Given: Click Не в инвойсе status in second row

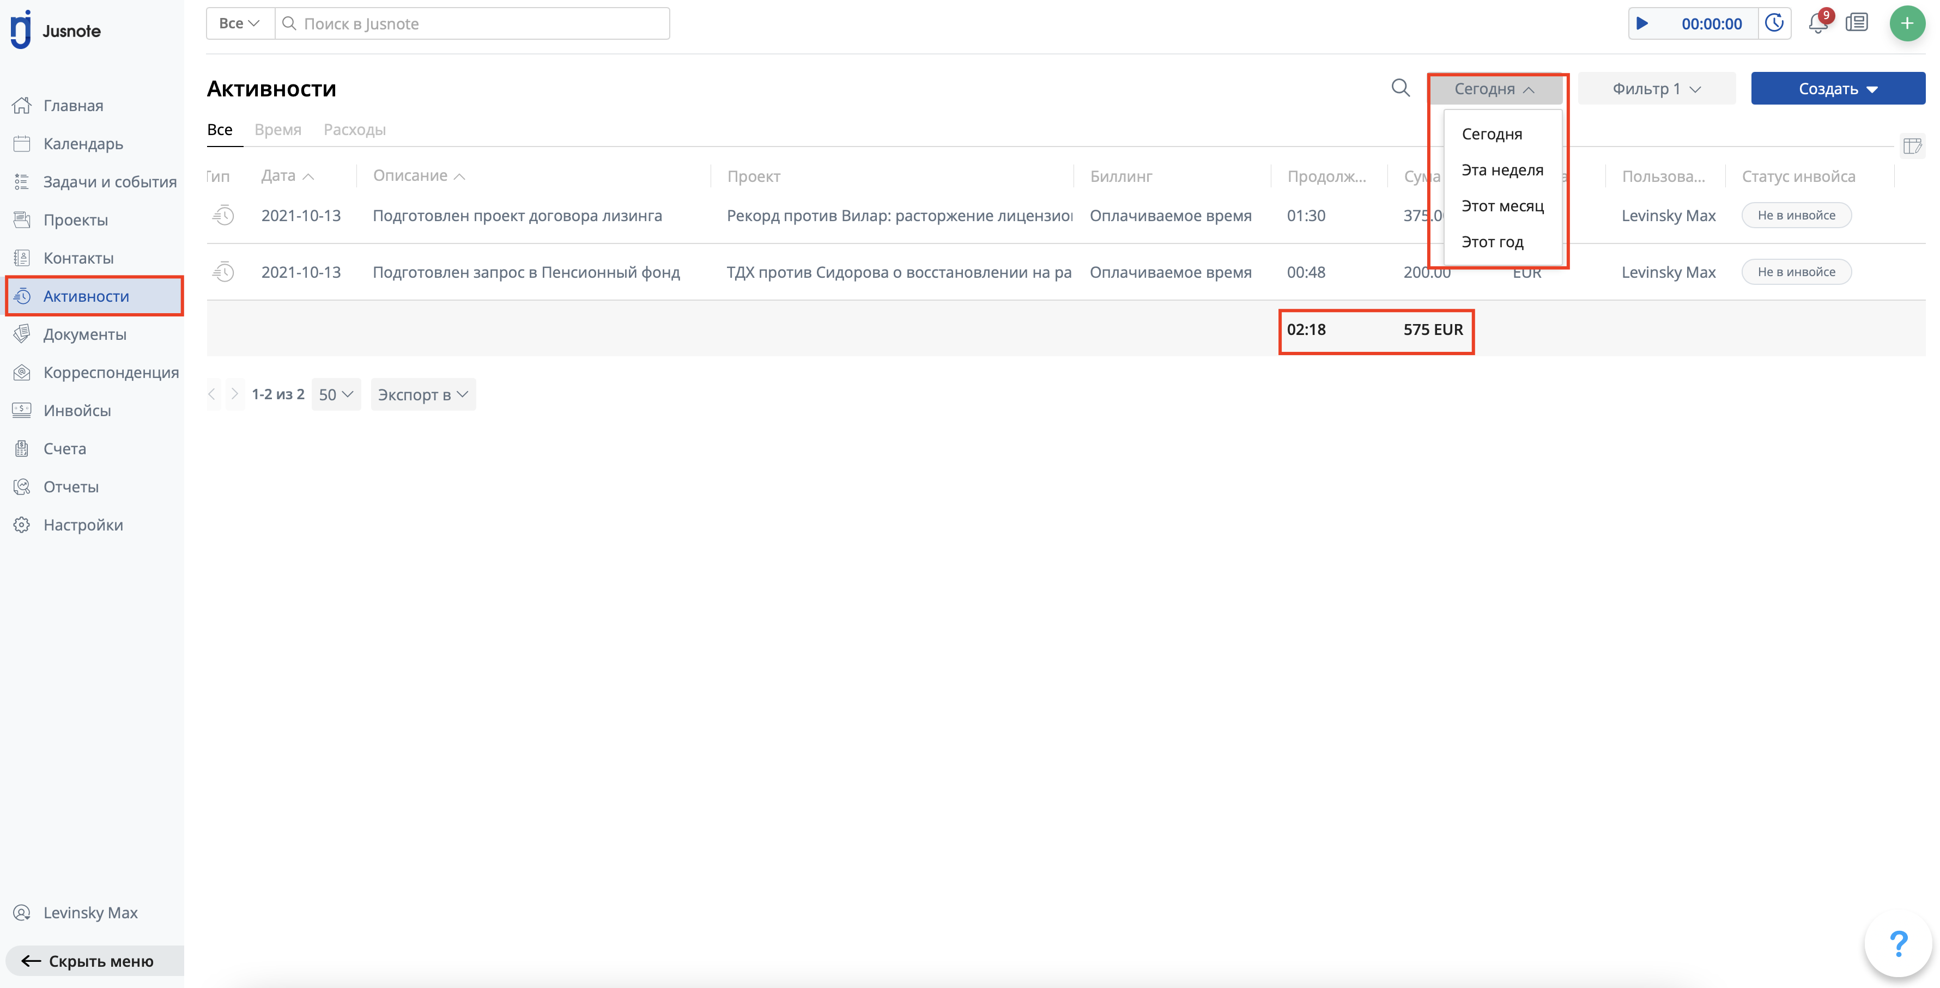Looking at the screenshot, I should tap(1796, 272).
